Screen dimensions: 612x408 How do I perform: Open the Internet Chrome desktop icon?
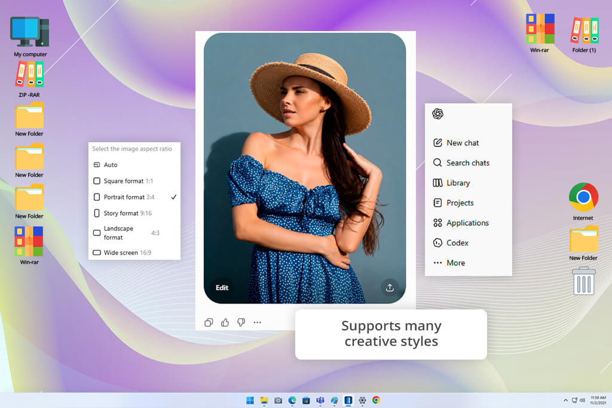tap(583, 201)
